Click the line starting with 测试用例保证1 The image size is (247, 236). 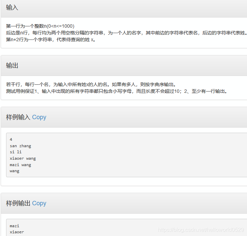[x=116, y=91]
